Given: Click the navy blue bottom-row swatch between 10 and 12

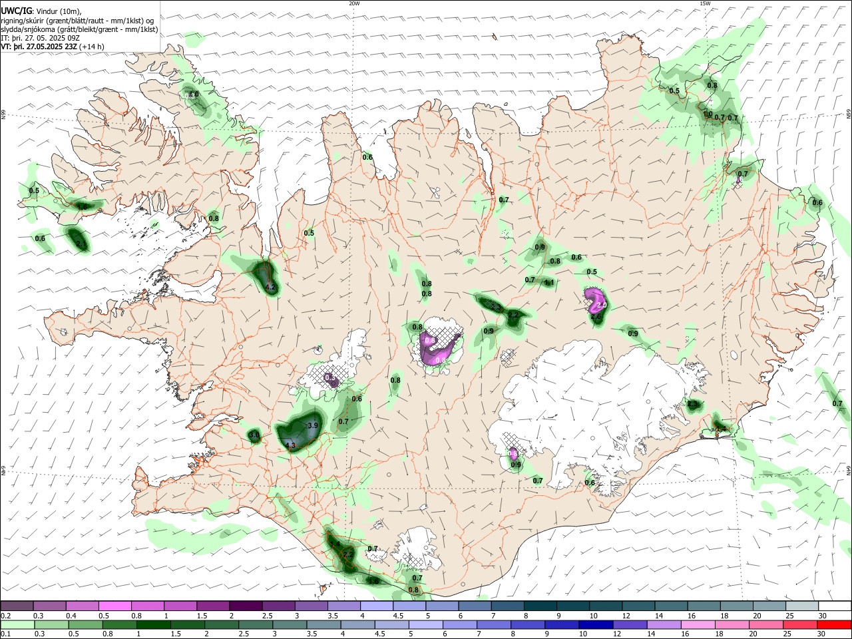Looking at the screenshot, I should pos(596,624).
